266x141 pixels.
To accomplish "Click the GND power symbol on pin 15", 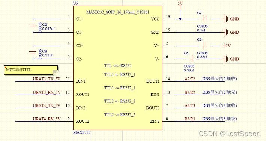I will click(x=232, y=32).
